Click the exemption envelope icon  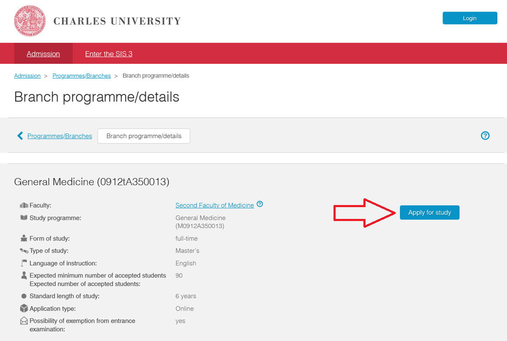tap(24, 321)
